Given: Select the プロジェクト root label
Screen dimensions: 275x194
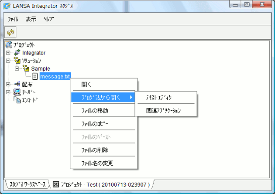Looking at the screenshot, I should 24,45.
